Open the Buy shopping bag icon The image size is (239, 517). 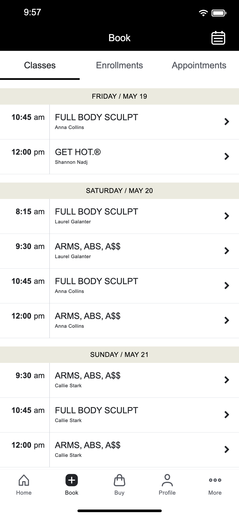click(x=119, y=480)
